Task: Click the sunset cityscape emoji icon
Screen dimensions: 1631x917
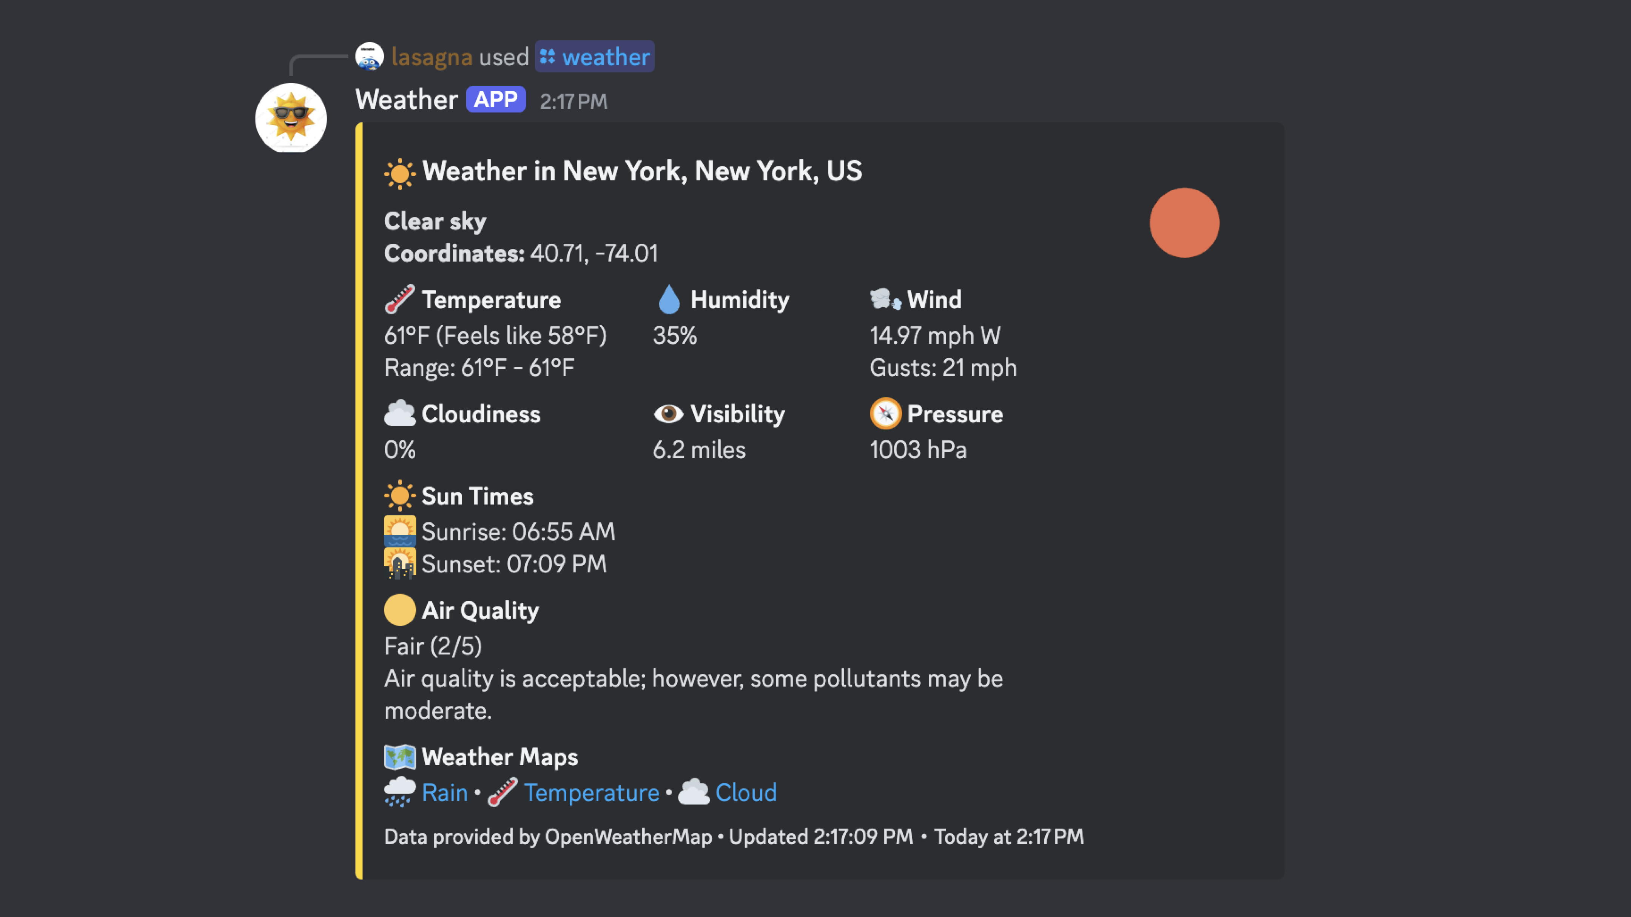Action: [399, 564]
